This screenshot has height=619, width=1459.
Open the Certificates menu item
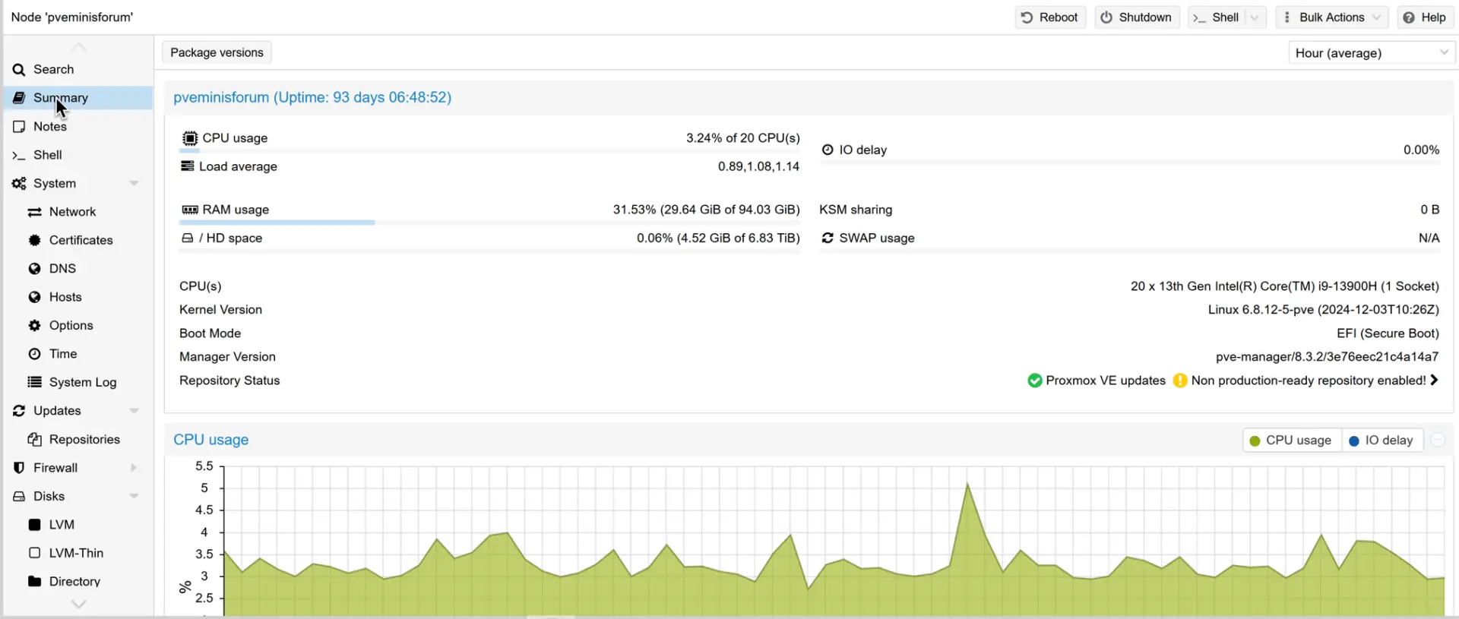[78, 240]
